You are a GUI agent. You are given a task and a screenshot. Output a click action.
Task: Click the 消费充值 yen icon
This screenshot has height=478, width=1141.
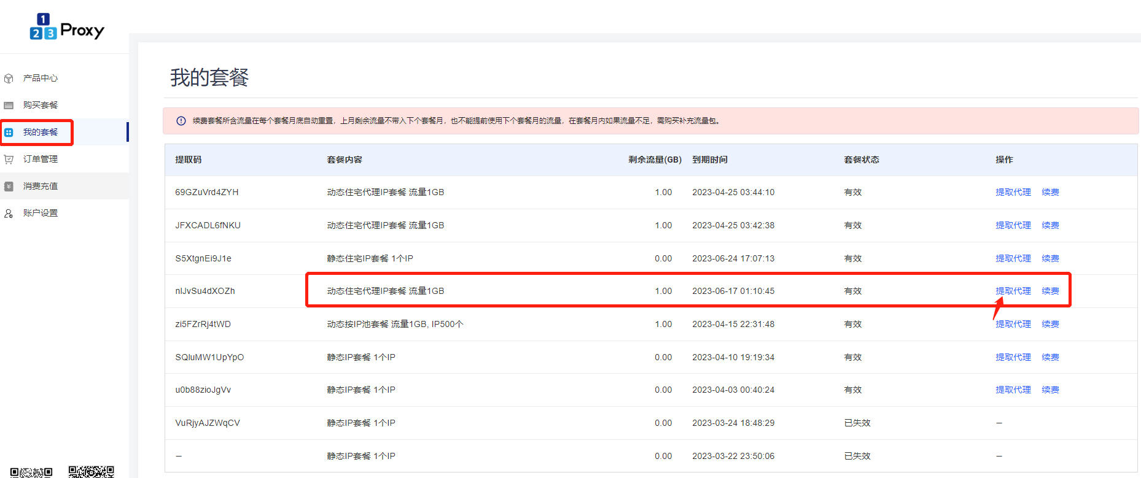tap(9, 187)
